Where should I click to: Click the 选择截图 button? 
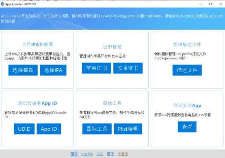coord(23,70)
